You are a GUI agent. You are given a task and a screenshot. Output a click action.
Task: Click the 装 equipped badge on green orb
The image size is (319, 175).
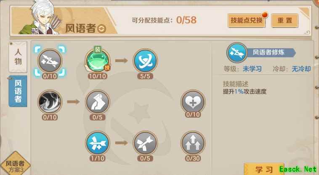click(98, 49)
